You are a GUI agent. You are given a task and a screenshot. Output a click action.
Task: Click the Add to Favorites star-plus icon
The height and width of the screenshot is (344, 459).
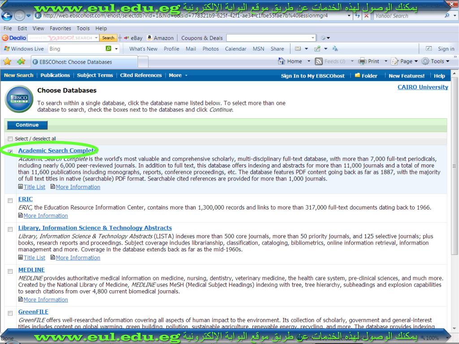[x=21, y=61]
